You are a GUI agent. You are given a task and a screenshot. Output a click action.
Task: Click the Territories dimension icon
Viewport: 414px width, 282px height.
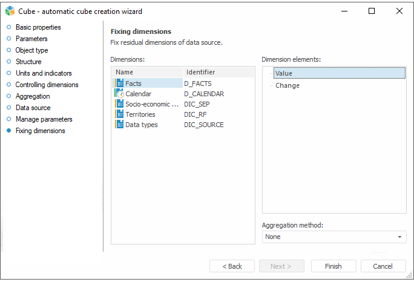point(119,114)
